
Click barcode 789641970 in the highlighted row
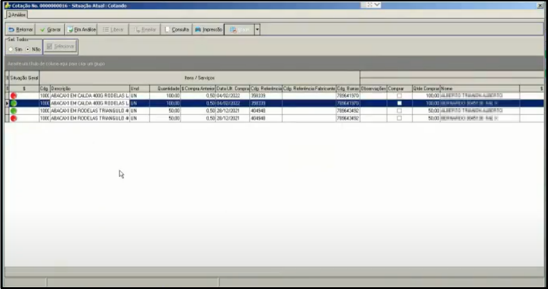(x=348, y=103)
